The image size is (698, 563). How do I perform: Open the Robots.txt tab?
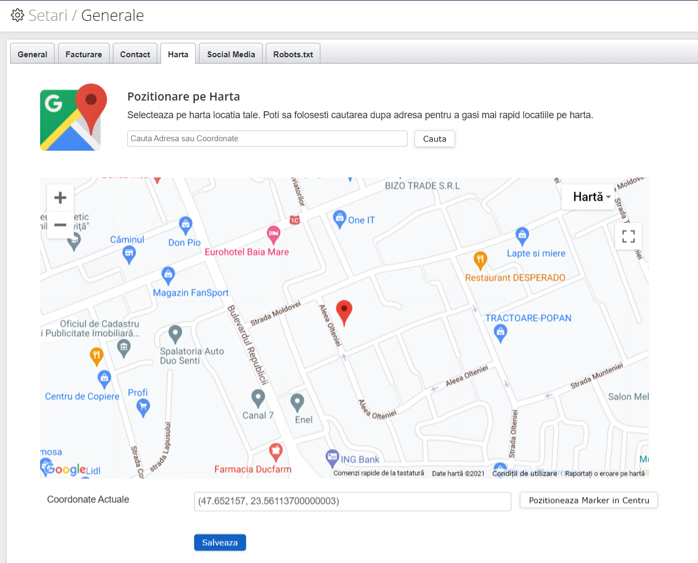click(293, 53)
